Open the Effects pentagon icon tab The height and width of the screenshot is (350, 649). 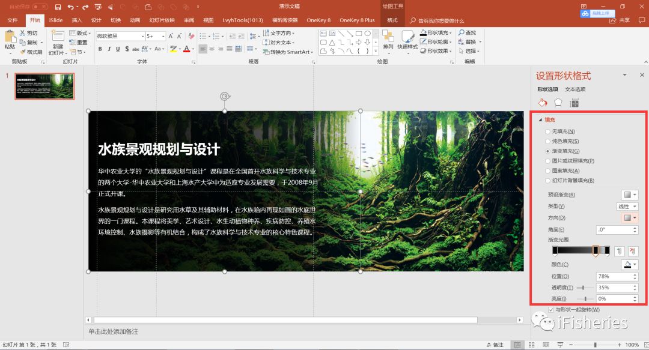(x=558, y=103)
